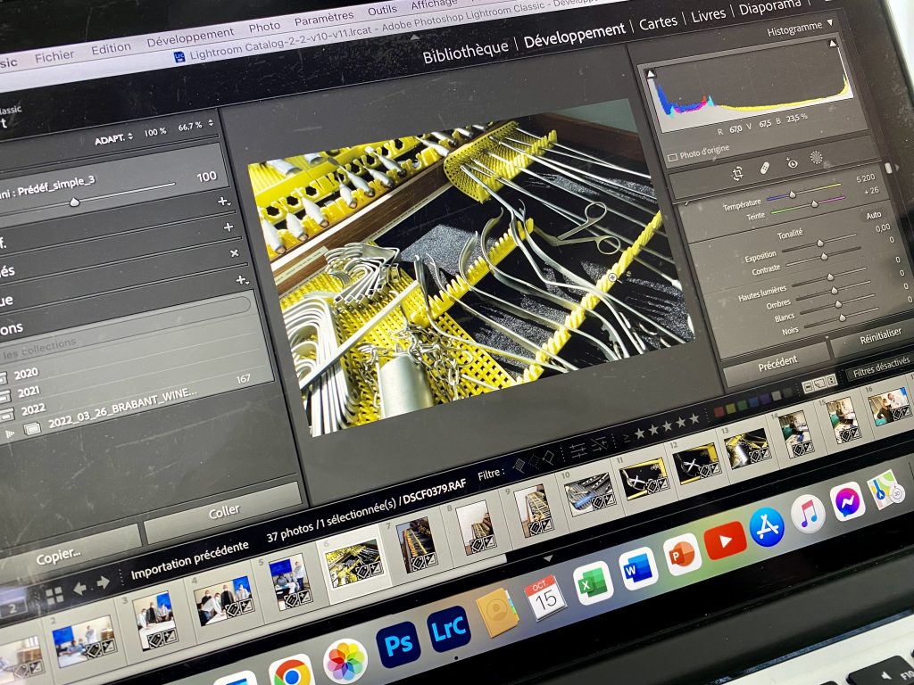Click the Réinitialiser button
Viewport: 914px width, 685px height.
pyautogui.click(x=880, y=335)
